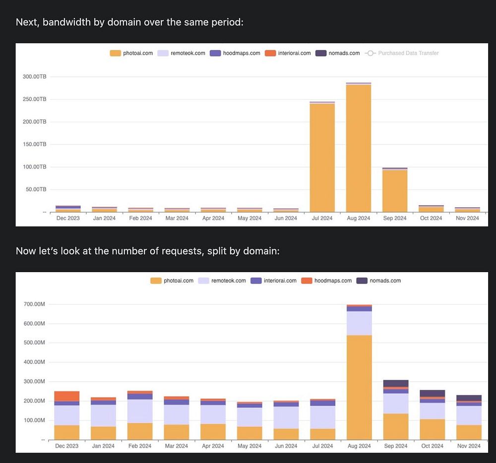The width and height of the screenshot is (496, 463).
Task: Toggle interiorai.com series in bandwidth chart legend
Action: point(288,53)
